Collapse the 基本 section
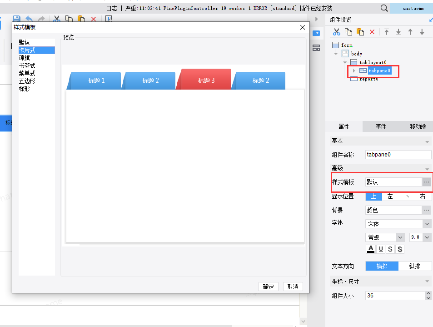433x327 pixels. pyautogui.click(x=427, y=142)
